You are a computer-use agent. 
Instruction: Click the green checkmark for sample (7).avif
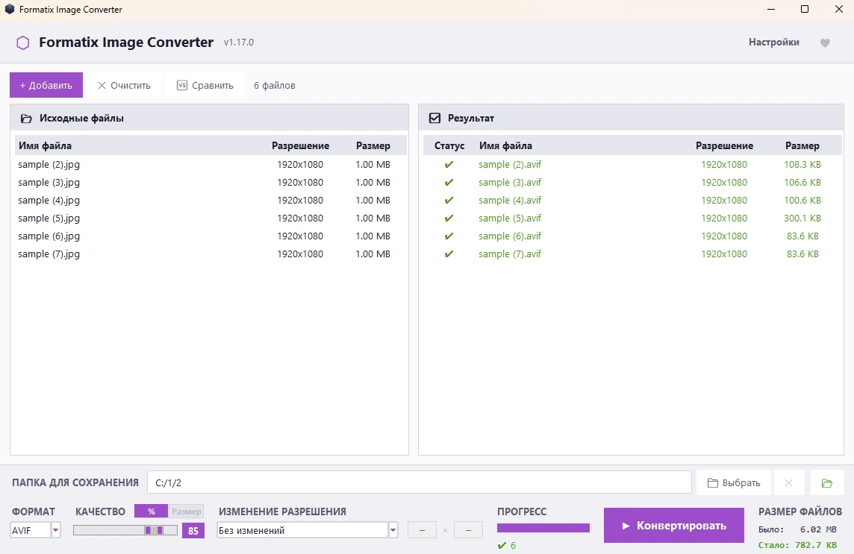449,254
